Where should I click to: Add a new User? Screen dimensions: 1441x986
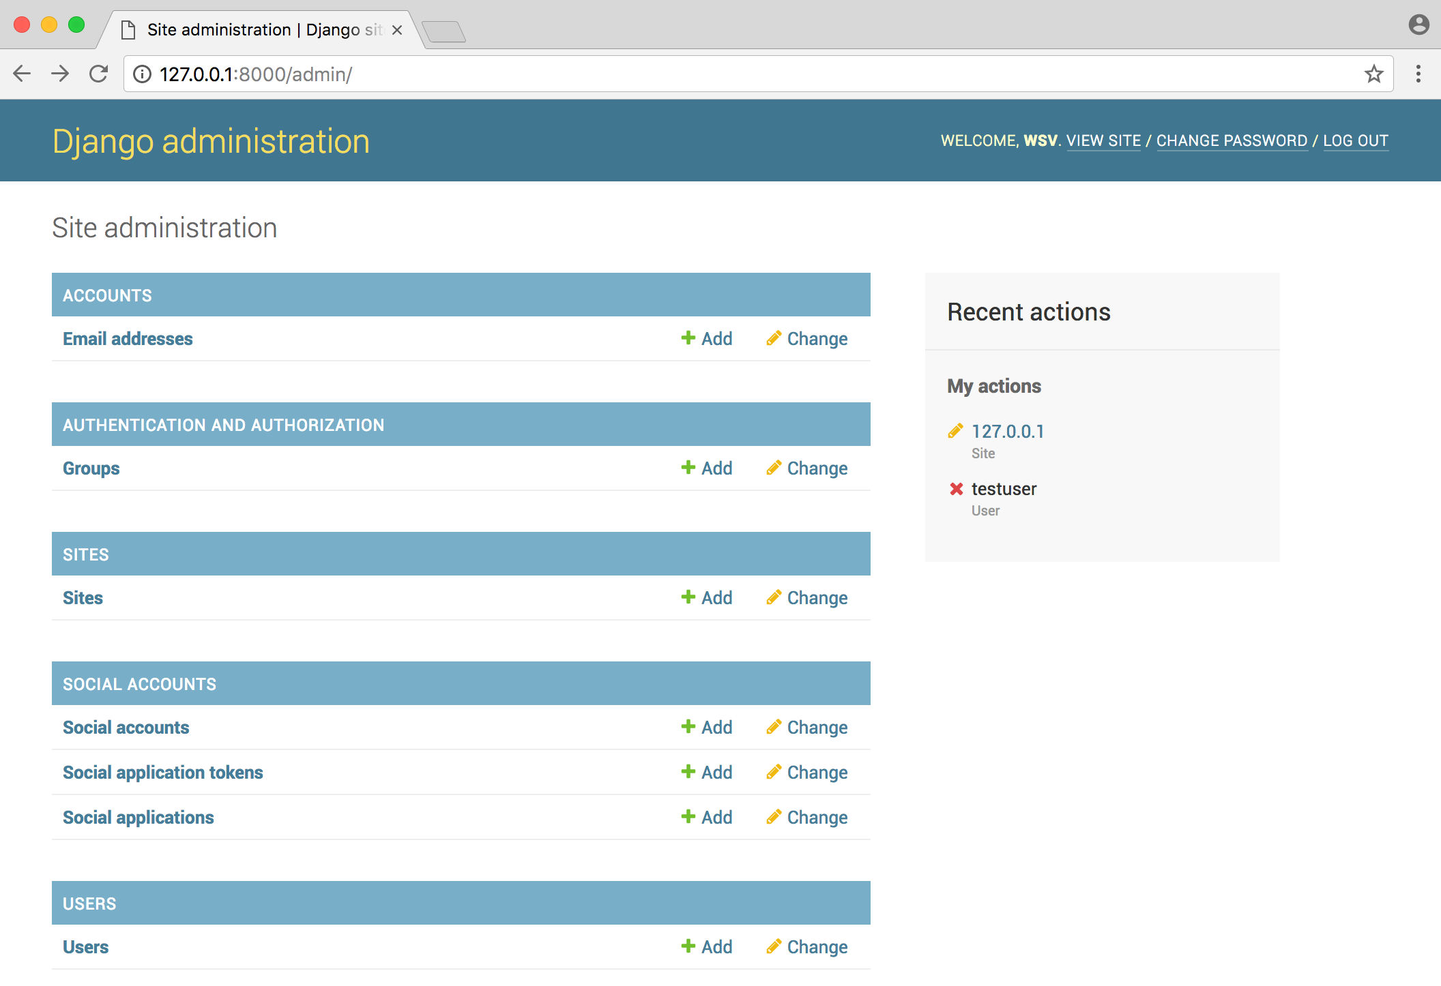coord(707,947)
